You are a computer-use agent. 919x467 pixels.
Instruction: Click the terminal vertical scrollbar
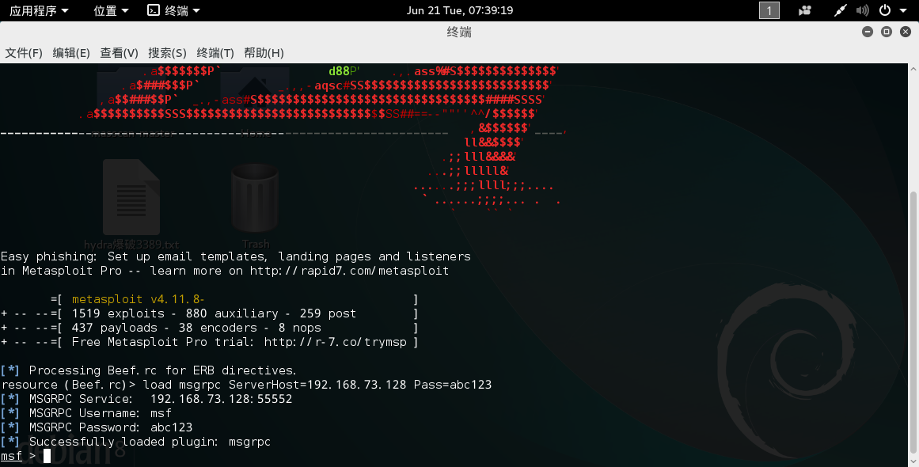click(x=913, y=317)
